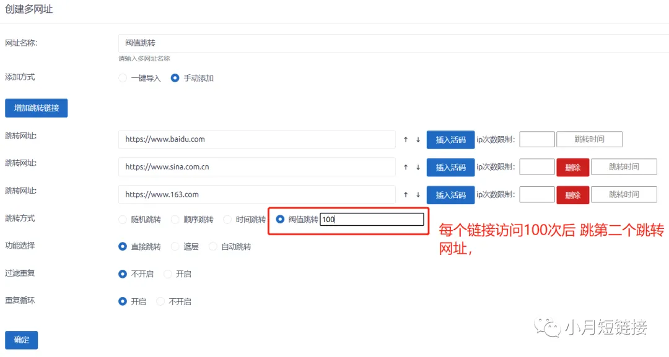669x357 pixels.
Task: Delete the sina.com.cn redirect URL
Action: 572,167
